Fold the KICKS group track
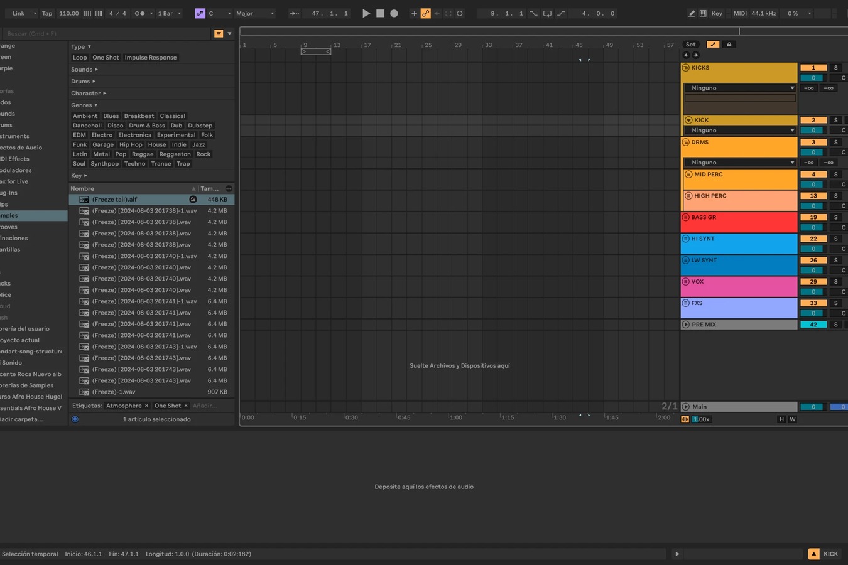Image resolution: width=848 pixels, height=565 pixels. 686,68
